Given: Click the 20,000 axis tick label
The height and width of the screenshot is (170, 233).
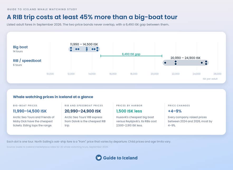Looking at the screenshot, I should click(x=155, y=74).
